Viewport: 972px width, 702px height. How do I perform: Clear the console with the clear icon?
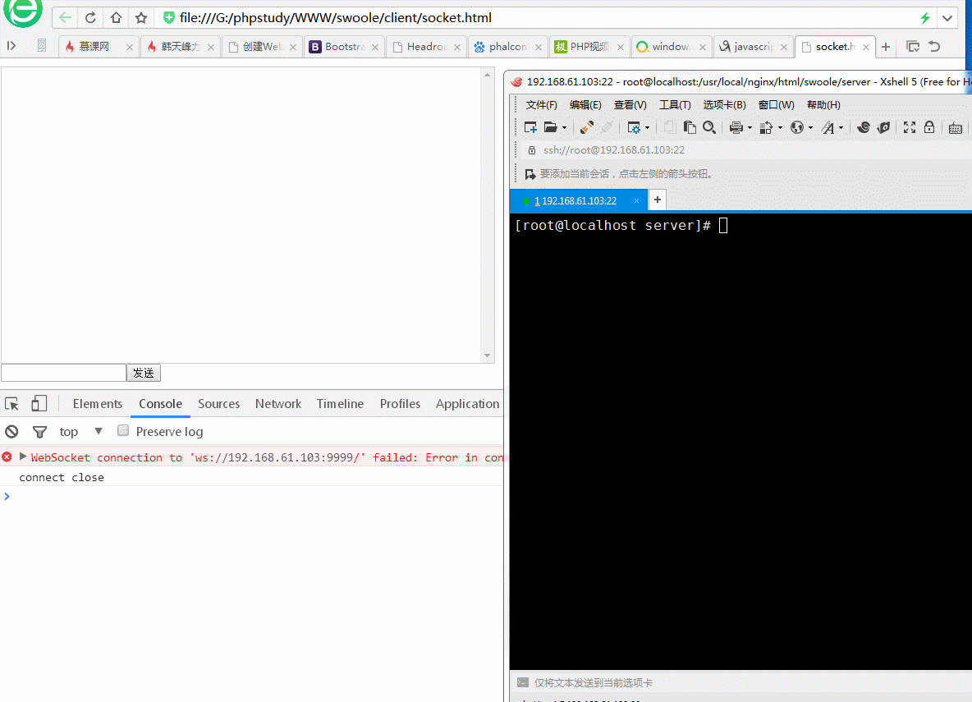(11, 432)
